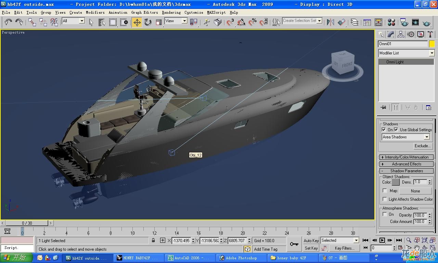Click the Quick Render teapot icon
Viewport: 438px width, 263px height.
(426, 22)
